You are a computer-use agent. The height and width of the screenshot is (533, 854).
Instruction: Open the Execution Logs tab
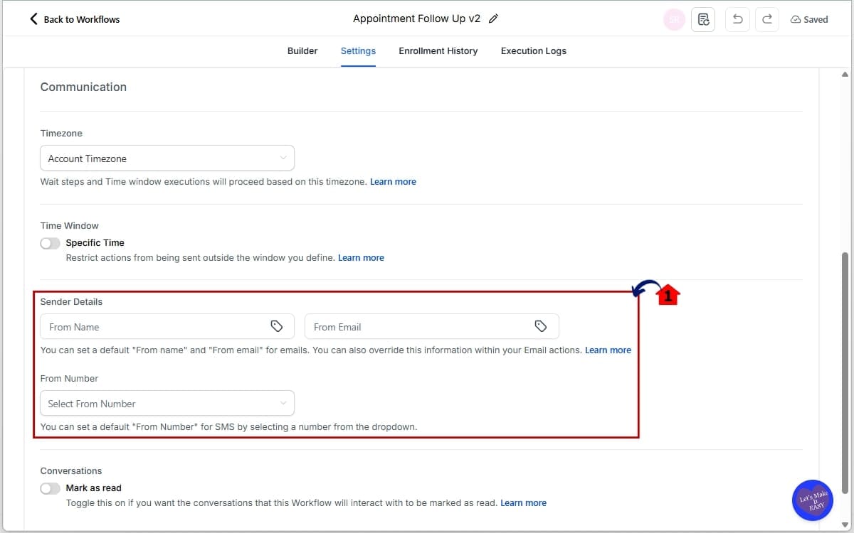(533, 50)
